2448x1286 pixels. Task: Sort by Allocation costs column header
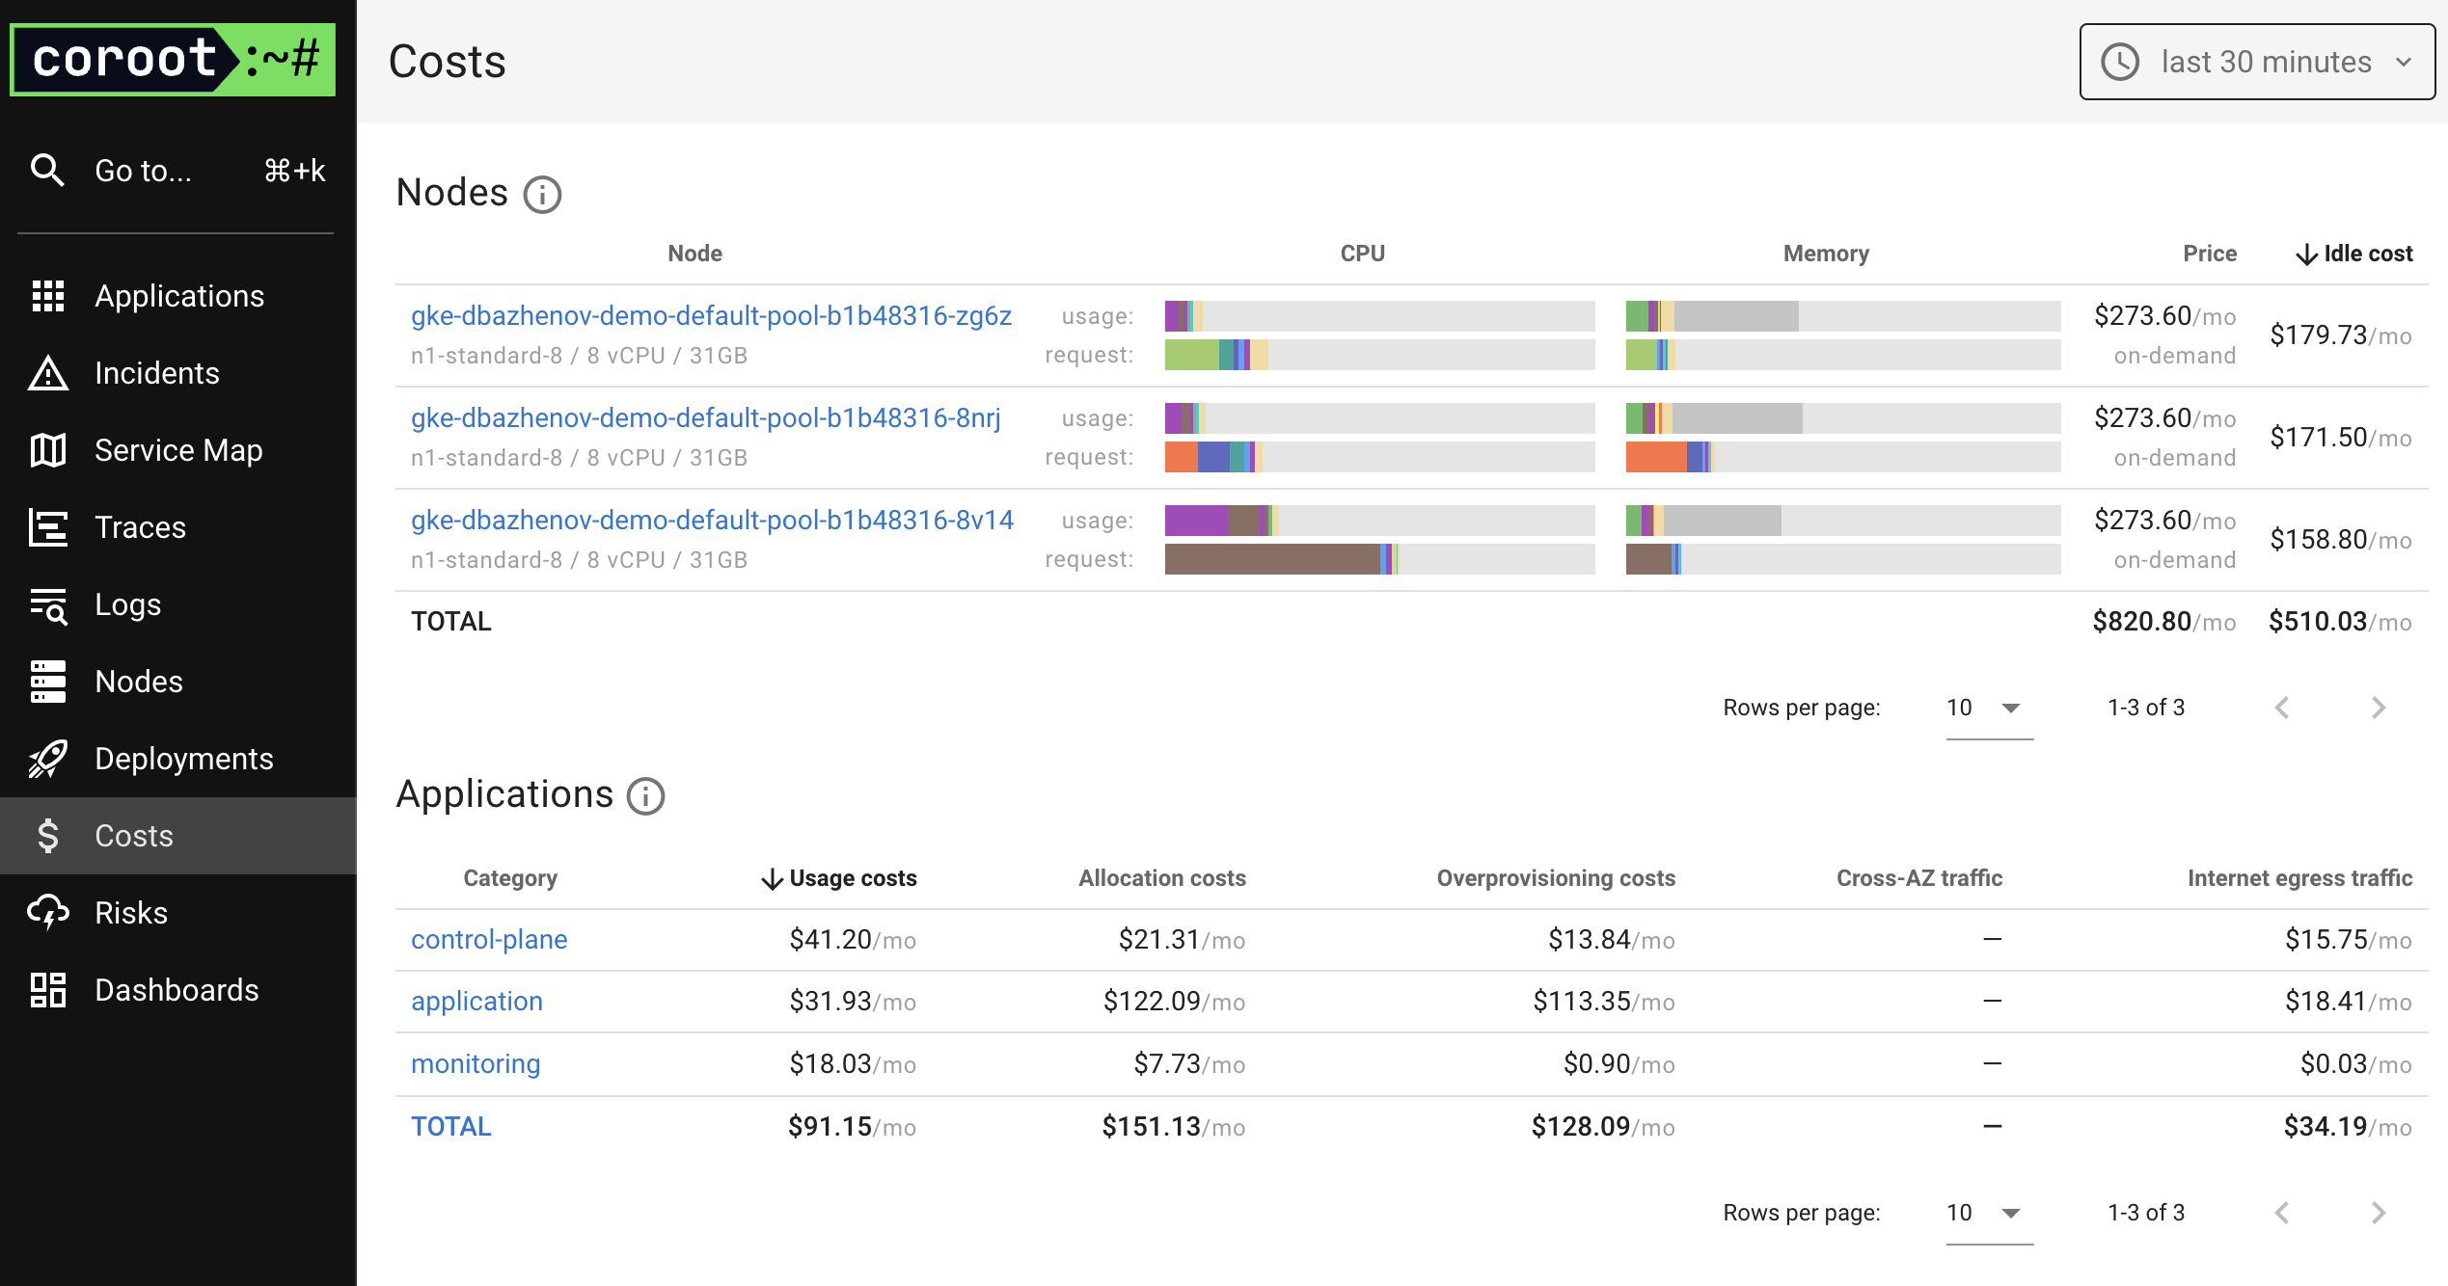tap(1162, 878)
